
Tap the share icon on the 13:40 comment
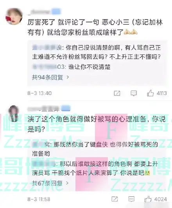coord(117,93)
